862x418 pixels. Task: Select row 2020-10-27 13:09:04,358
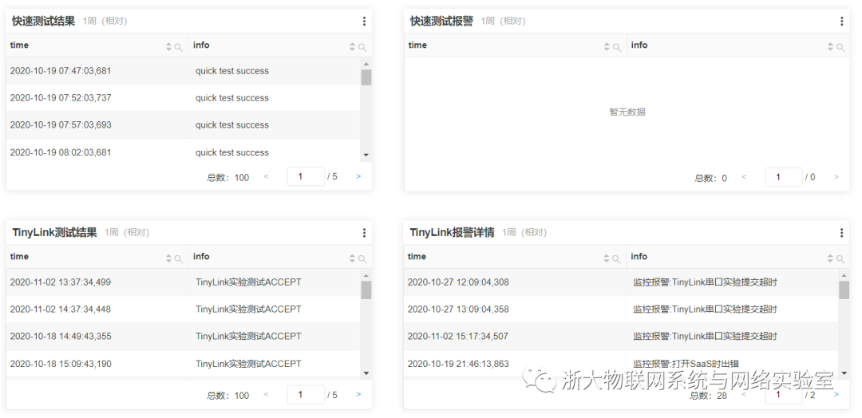pos(621,310)
